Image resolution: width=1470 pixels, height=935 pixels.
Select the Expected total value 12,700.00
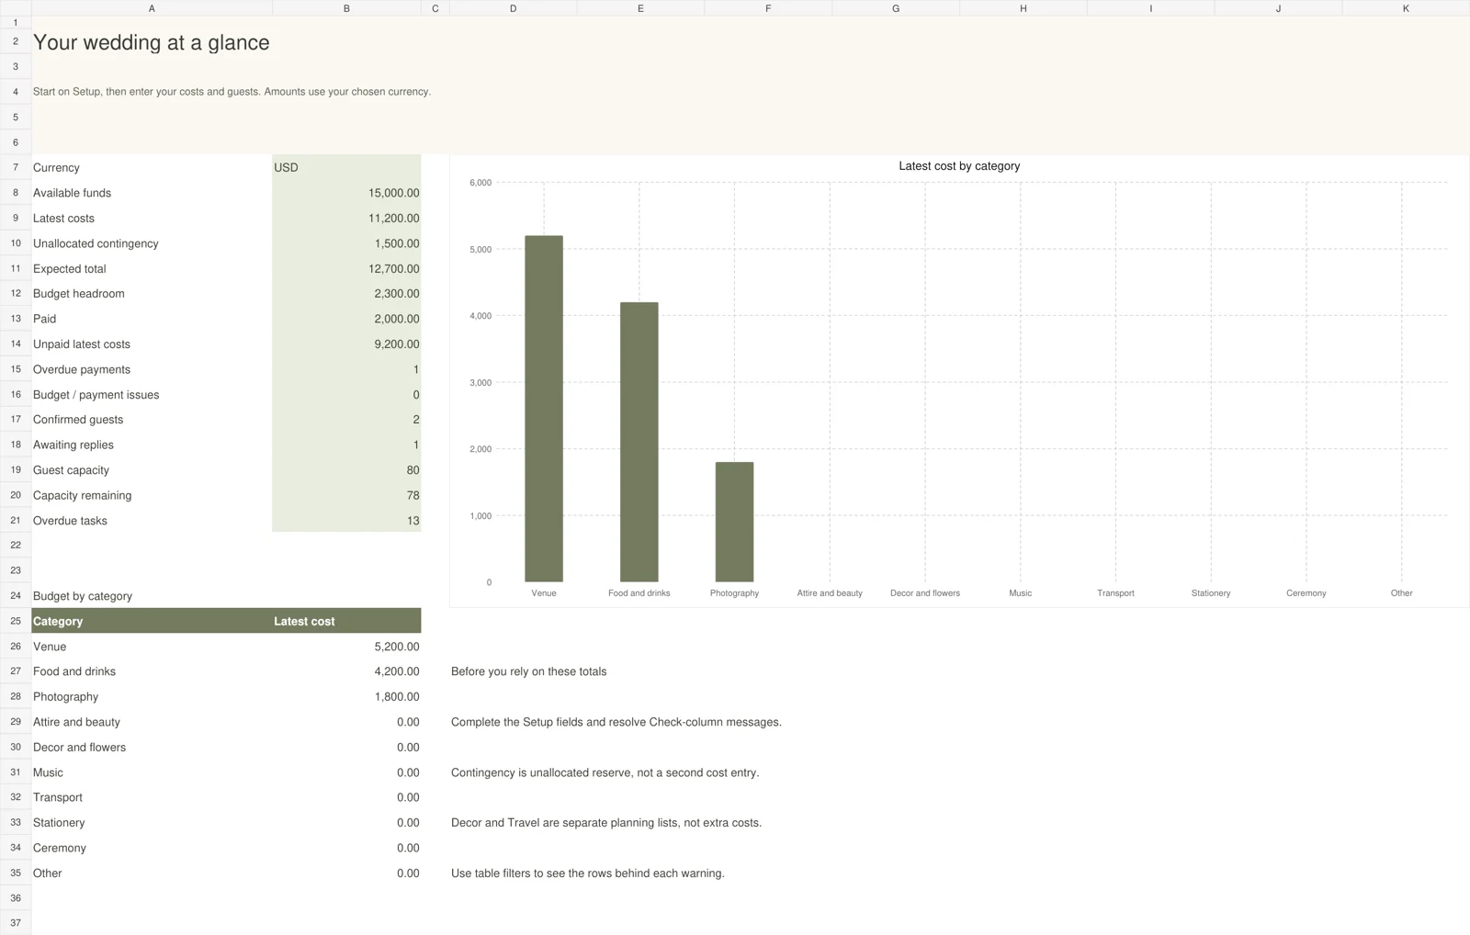[x=346, y=268]
